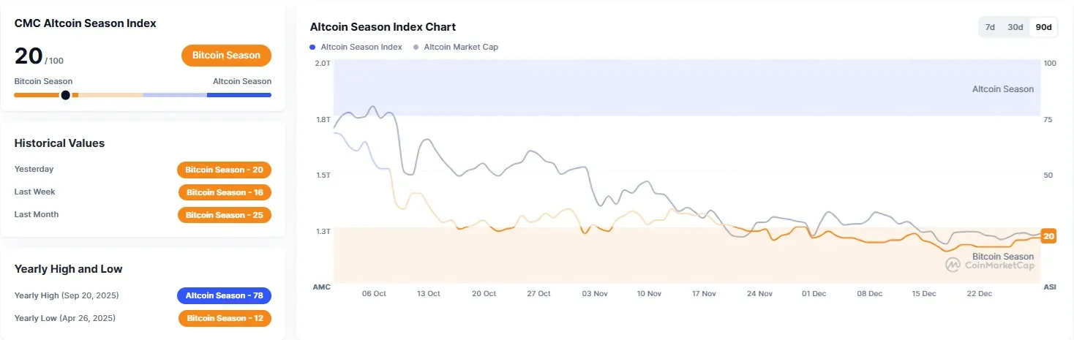Click the gray Altcoin Market Cap legend dot
Screen dimensions: 1074x340
(x=416, y=47)
